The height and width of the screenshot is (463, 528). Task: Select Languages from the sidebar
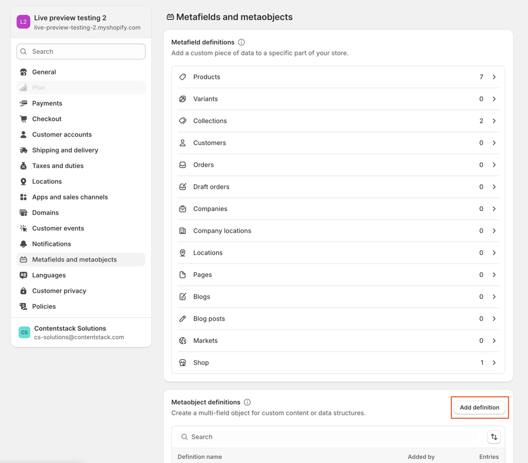click(x=49, y=275)
